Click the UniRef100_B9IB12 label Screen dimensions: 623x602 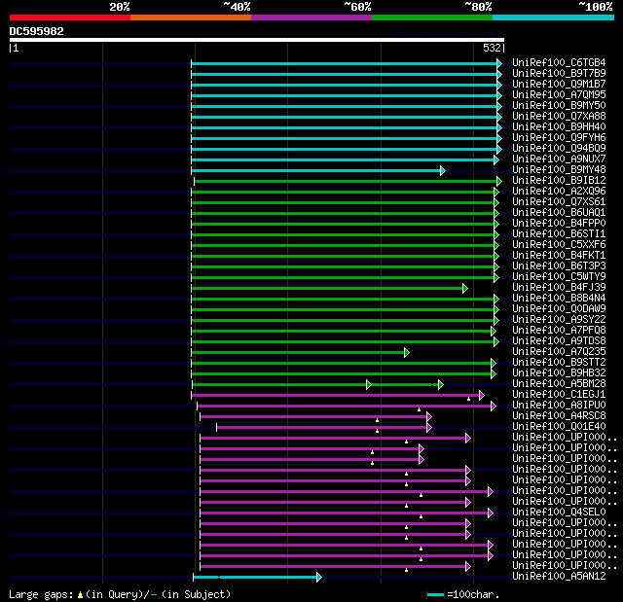coord(559,181)
